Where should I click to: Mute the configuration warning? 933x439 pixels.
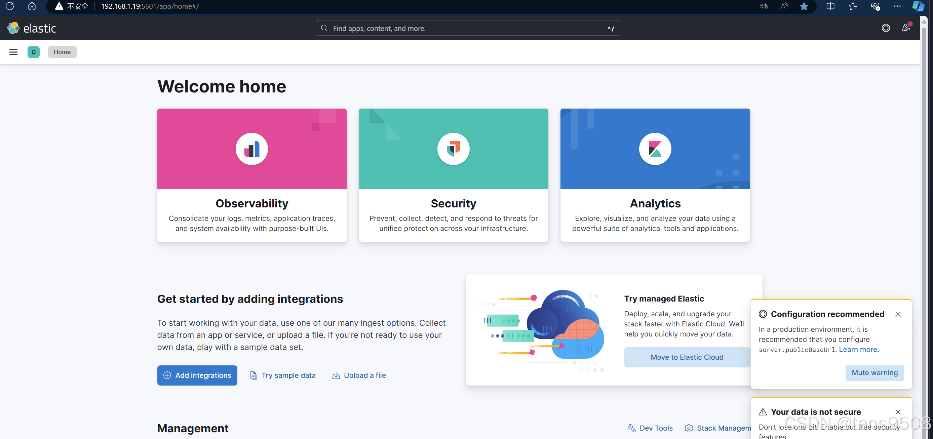(874, 373)
